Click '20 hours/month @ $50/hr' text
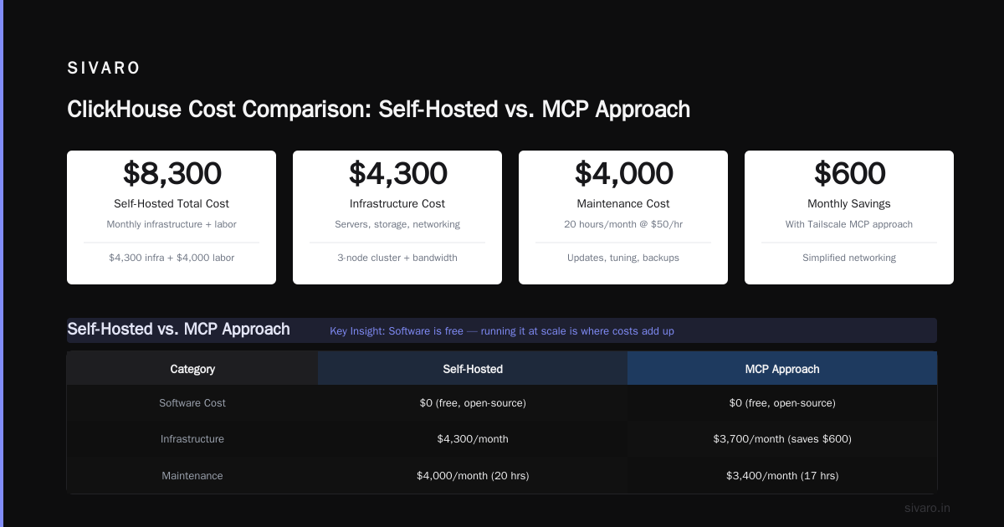This screenshot has height=527, width=1004. coord(623,224)
